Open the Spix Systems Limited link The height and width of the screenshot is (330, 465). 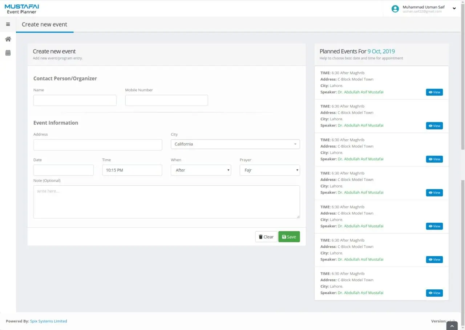48,321
